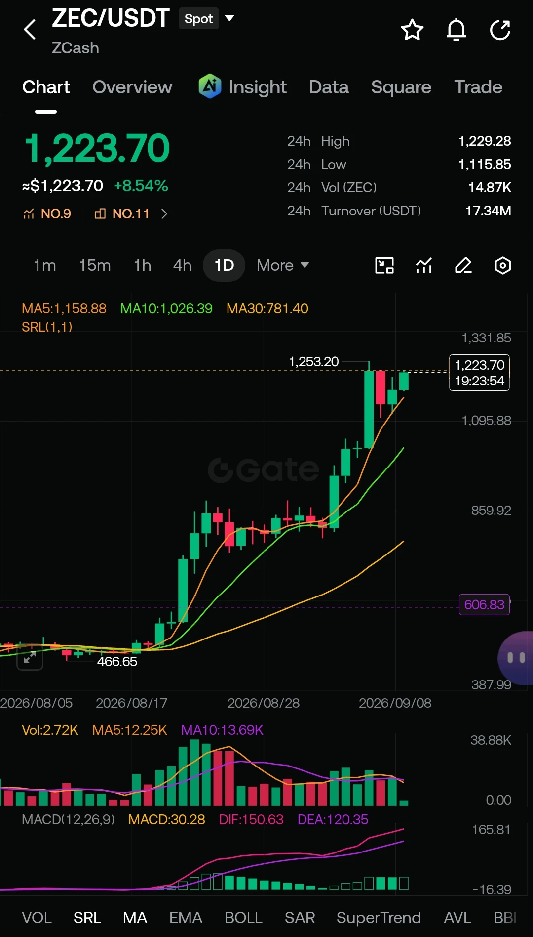The height and width of the screenshot is (937, 533).
Task: Tap the 466.65 low marker
Action: point(117,661)
